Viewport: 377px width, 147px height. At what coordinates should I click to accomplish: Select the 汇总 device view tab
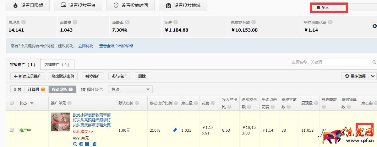click(18, 89)
